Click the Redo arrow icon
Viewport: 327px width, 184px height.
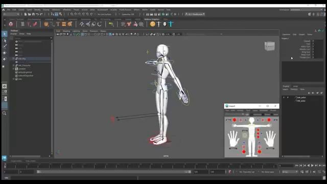[x=41, y=14]
